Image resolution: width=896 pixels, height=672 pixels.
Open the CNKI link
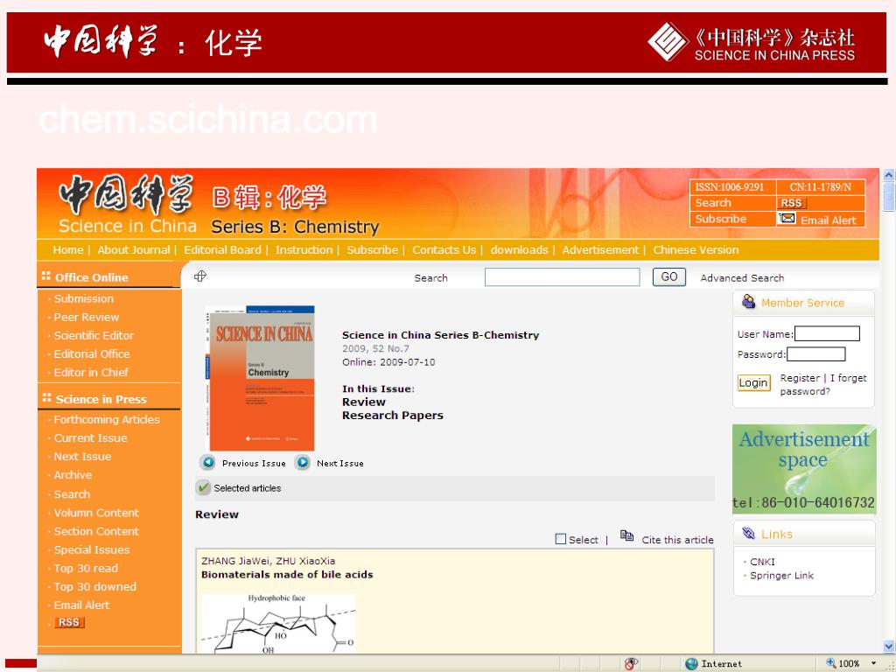[x=762, y=562]
